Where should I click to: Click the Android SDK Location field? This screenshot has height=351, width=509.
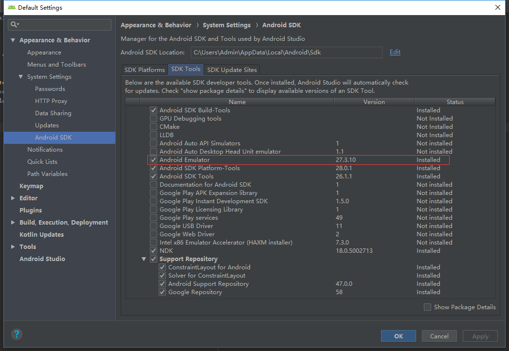click(x=286, y=52)
